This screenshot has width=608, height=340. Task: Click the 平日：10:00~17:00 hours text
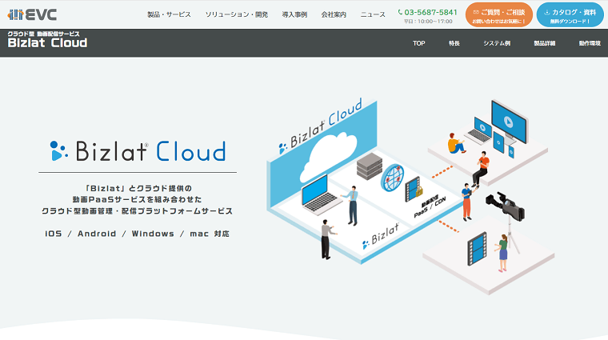pyautogui.click(x=428, y=22)
